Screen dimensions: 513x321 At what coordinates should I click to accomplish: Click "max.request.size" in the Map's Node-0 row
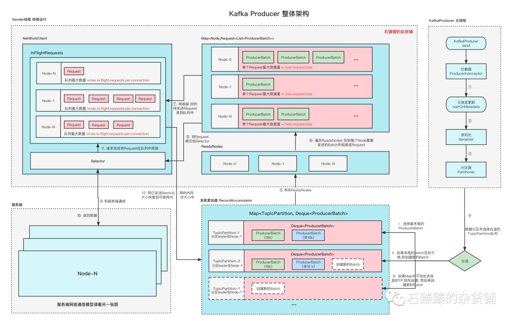tap(298, 67)
